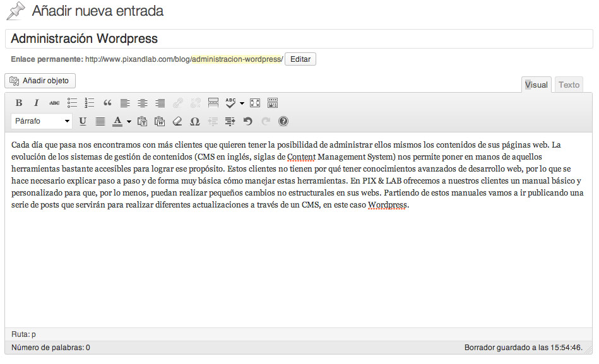This screenshot has width=599, height=364.
Task: Open text color picker arrow
Action: coord(129,122)
